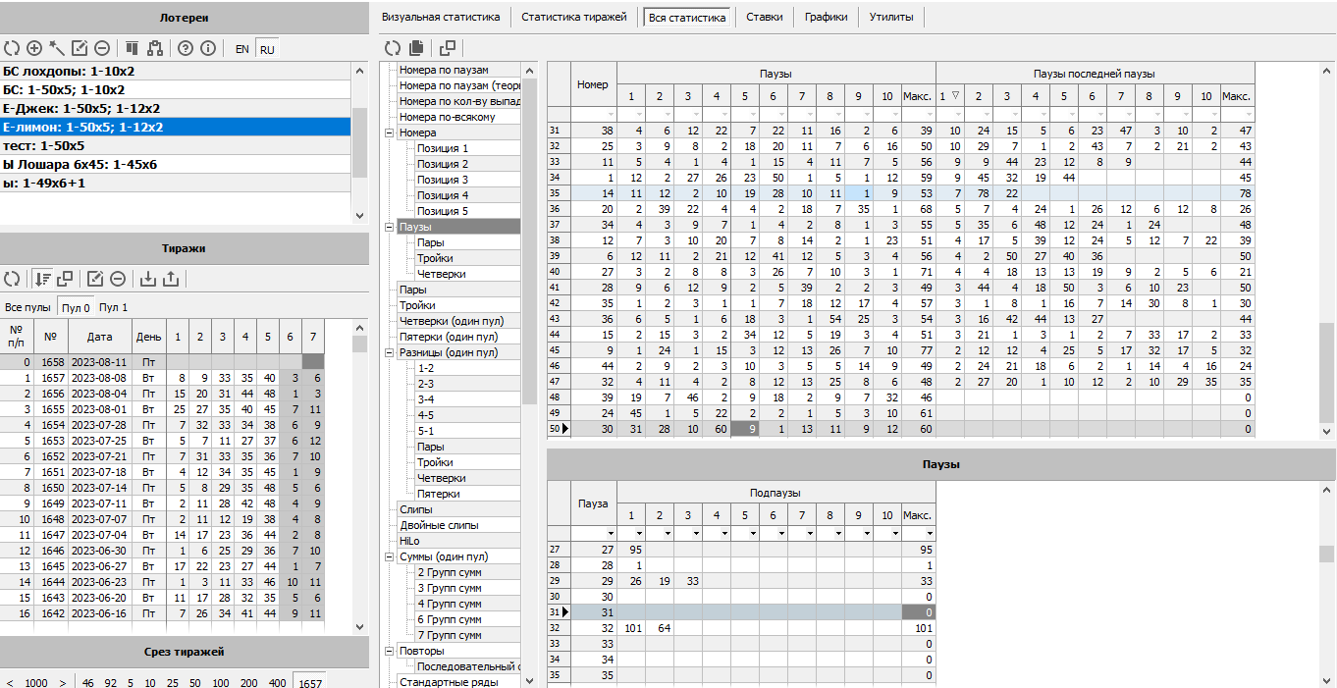Copy statistics with clipboard icon

pos(416,48)
